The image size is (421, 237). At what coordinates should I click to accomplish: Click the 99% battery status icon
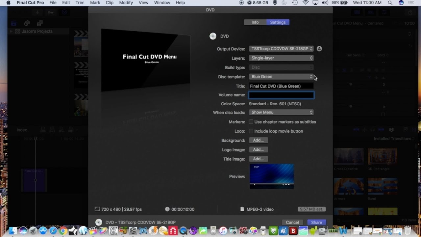pyautogui.click(x=339, y=3)
